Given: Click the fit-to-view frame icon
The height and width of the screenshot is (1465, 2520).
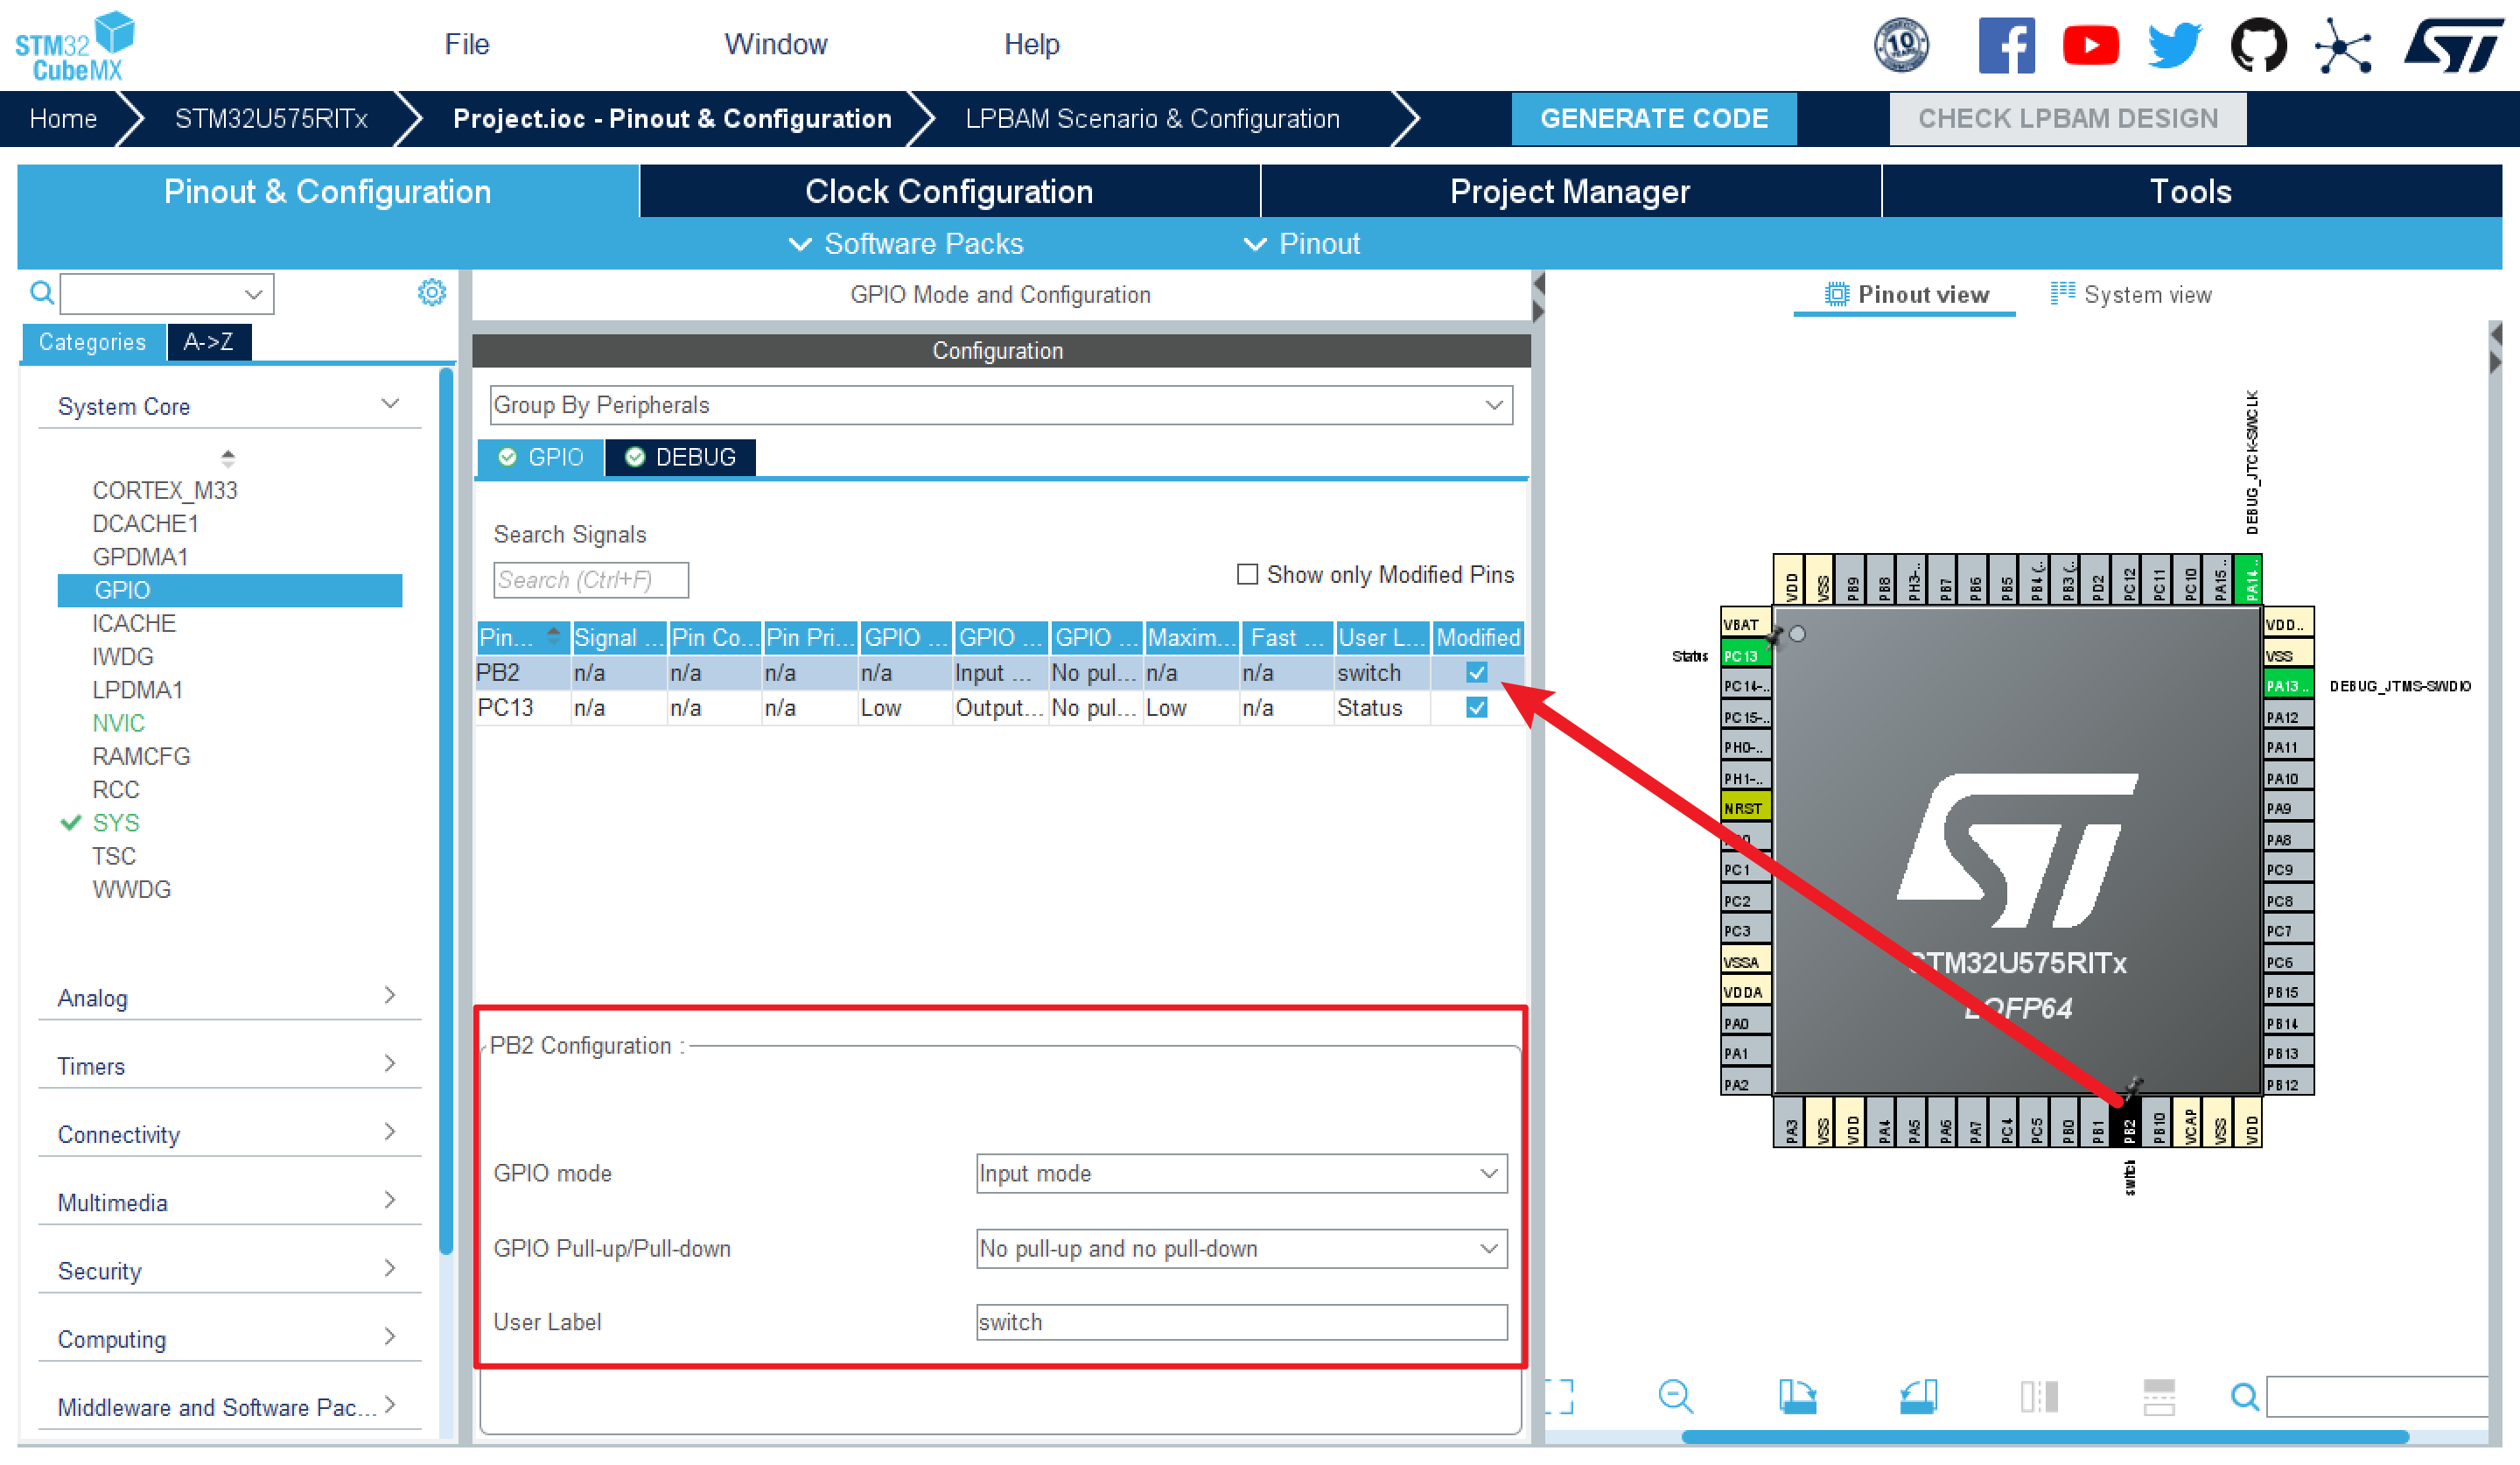Looking at the screenshot, I should click(1558, 1396).
